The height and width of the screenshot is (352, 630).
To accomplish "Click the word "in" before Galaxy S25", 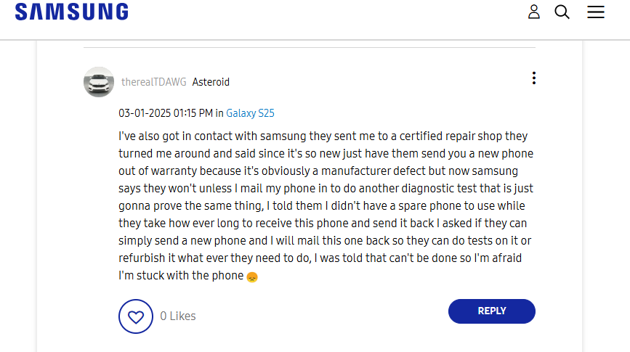I will (x=219, y=113).
